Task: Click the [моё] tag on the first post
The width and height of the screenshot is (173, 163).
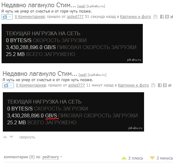Action: [81, 6]
